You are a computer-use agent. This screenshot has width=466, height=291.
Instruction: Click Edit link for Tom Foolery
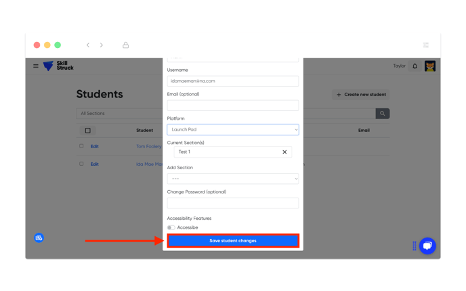95,146
